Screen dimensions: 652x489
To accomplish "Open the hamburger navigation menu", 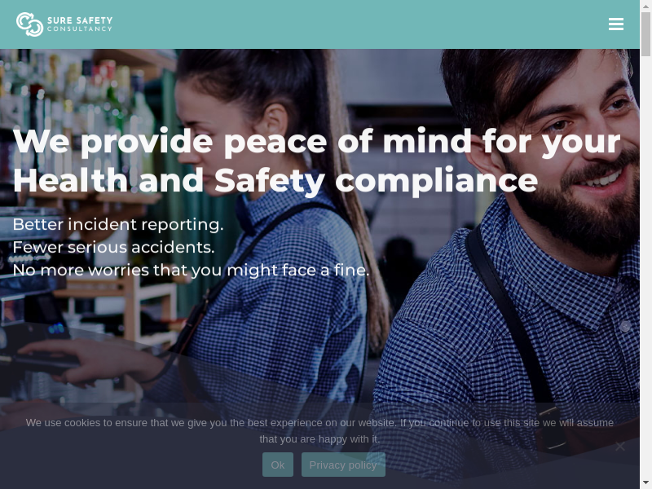I will (x=616, y=24).
